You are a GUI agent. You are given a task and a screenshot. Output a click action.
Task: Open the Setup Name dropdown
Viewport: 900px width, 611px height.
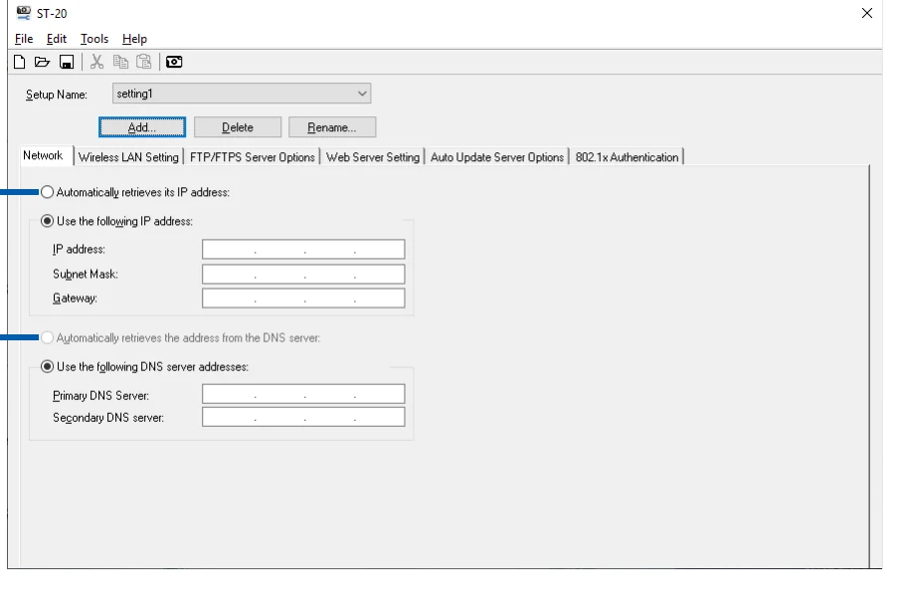[x=242, y=94]
